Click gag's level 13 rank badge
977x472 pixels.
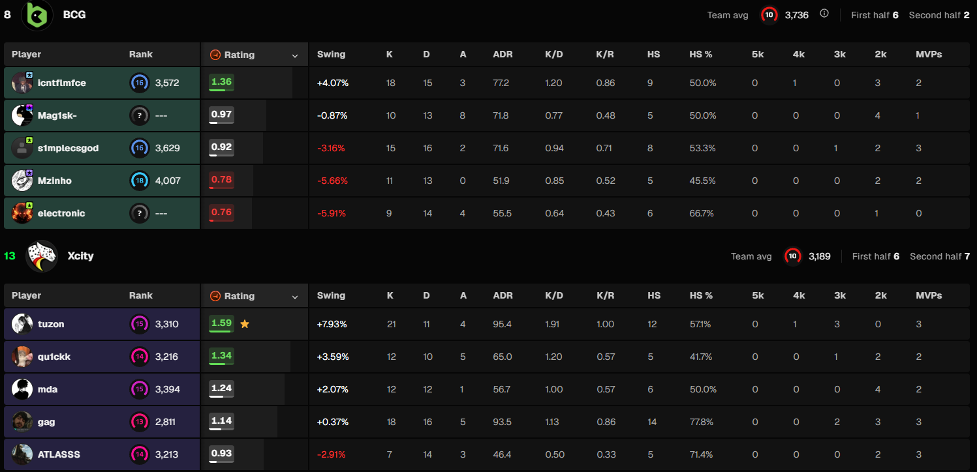[139, 422]
